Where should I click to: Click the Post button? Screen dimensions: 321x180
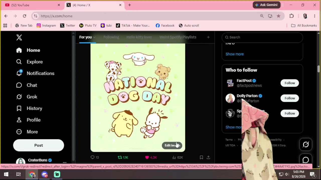pyautogui.click(x=39, y=145)
